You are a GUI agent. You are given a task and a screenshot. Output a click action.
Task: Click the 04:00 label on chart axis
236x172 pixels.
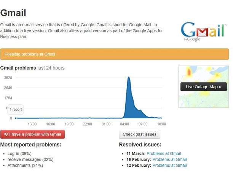[125, 124]
